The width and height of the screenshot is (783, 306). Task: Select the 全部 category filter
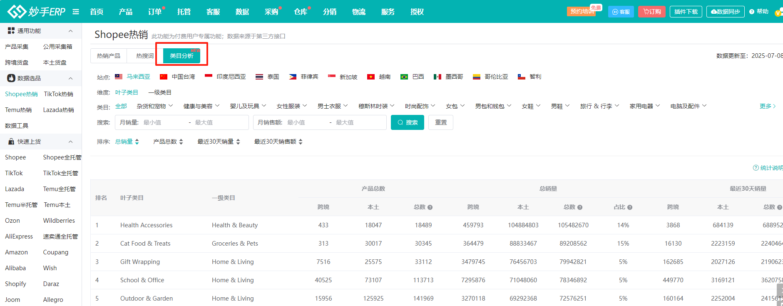121,106
